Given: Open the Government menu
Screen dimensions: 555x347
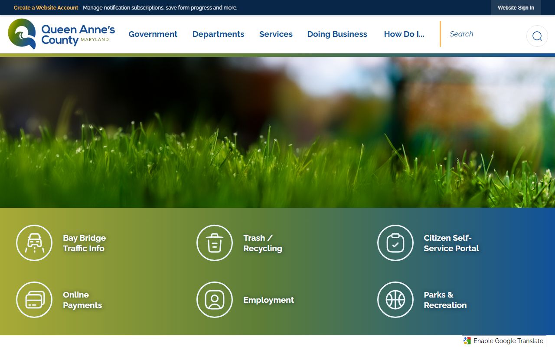Looking at the screenshot, I should pos(153,34).
